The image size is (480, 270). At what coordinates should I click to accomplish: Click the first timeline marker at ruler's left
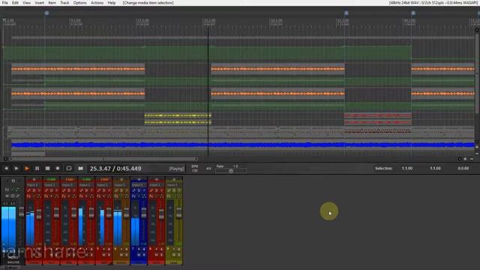[x=46, y=13]
